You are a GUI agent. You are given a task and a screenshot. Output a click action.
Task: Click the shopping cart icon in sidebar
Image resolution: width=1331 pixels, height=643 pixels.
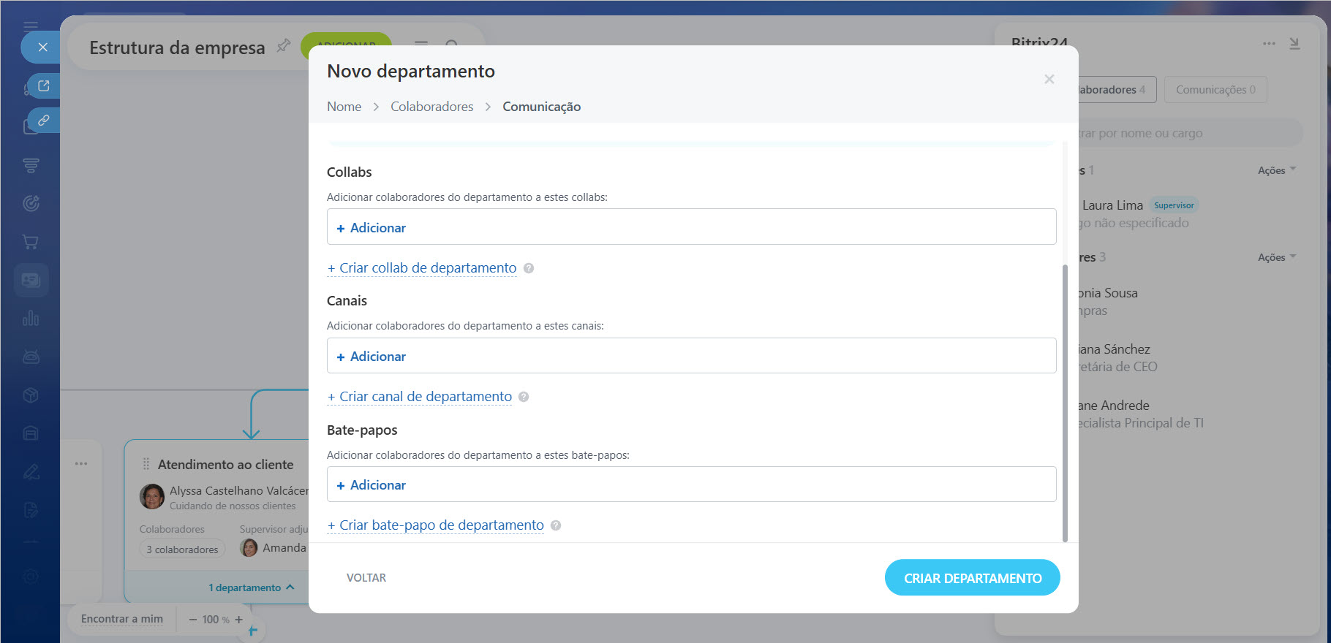[31, 242]
